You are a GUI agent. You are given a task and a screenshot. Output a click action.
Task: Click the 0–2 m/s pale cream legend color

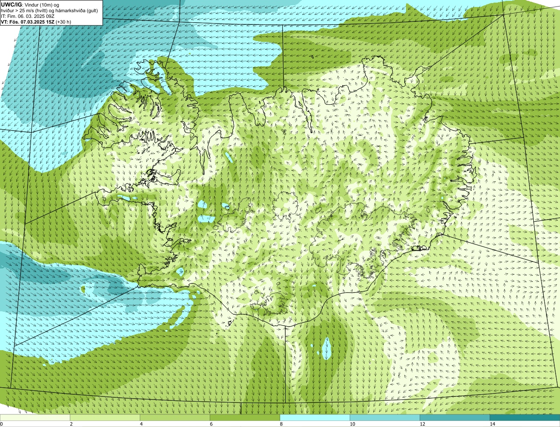tap(35, 417)
